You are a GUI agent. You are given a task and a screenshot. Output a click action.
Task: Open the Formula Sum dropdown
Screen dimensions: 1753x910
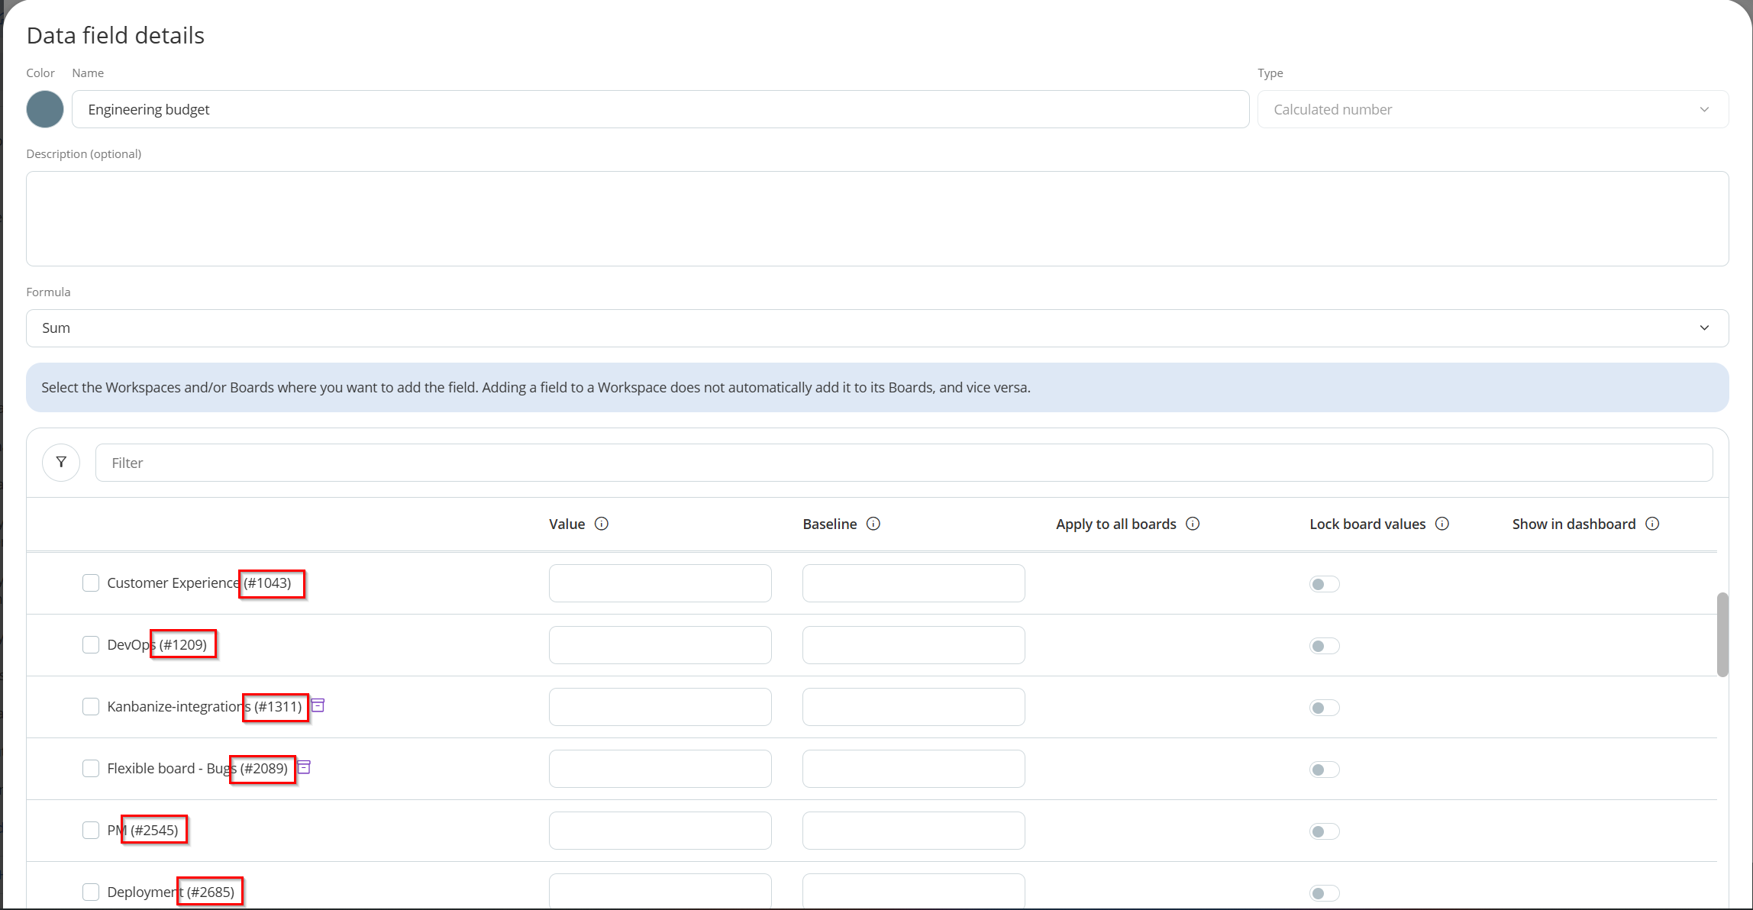876,328
